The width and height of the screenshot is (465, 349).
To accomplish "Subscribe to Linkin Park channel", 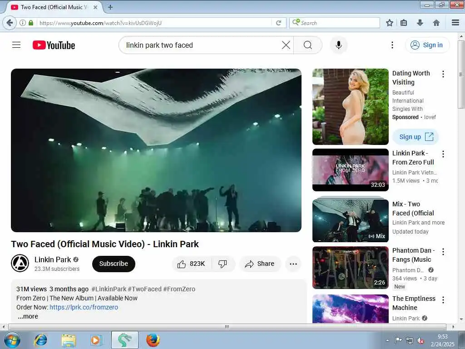I will (x=114, y=264).
